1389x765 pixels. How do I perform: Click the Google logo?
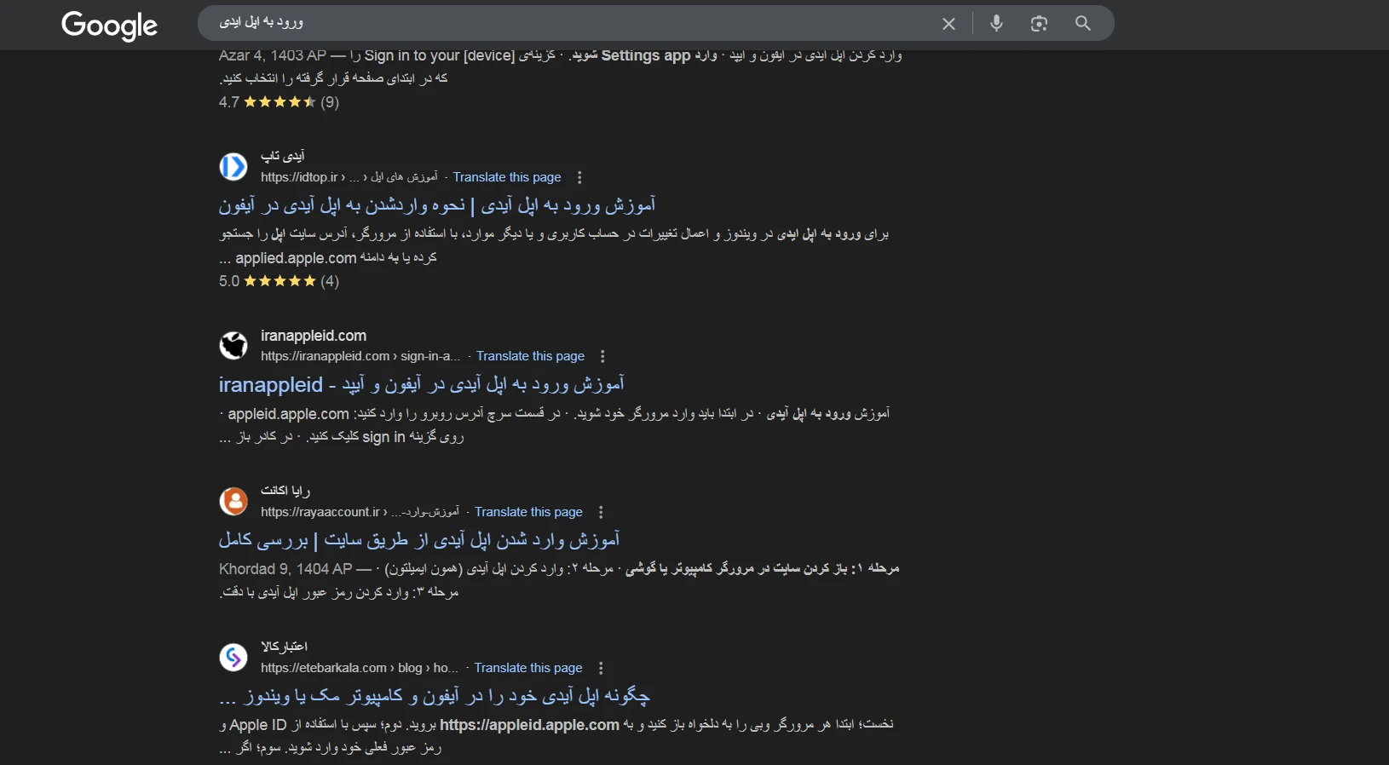tap(109, 25)
